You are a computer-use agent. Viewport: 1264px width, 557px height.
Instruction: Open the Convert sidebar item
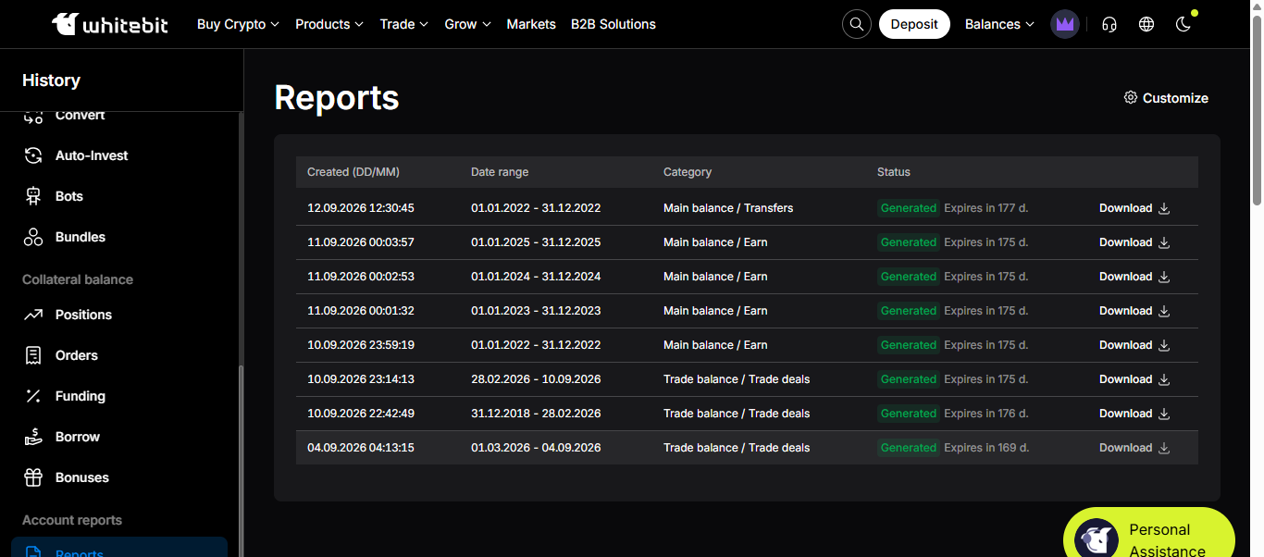pyautogui.click(x=119, y=117)
